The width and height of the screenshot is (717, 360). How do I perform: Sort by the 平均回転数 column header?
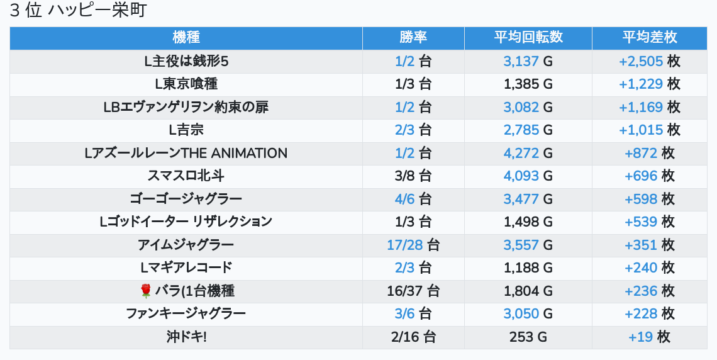tap(528, 37)
